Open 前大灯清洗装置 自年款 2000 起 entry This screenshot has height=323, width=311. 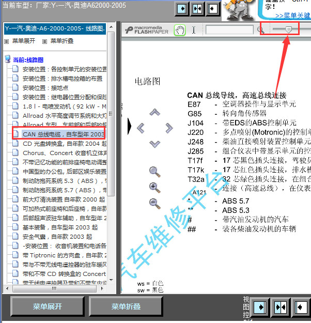click(x=64, y=199)
